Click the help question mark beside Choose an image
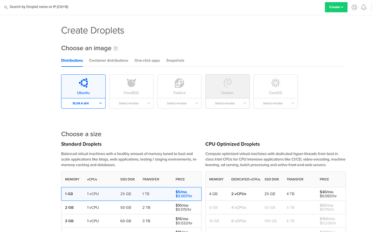Viewport: 372px width, 232px height. (x=115, y=48)
